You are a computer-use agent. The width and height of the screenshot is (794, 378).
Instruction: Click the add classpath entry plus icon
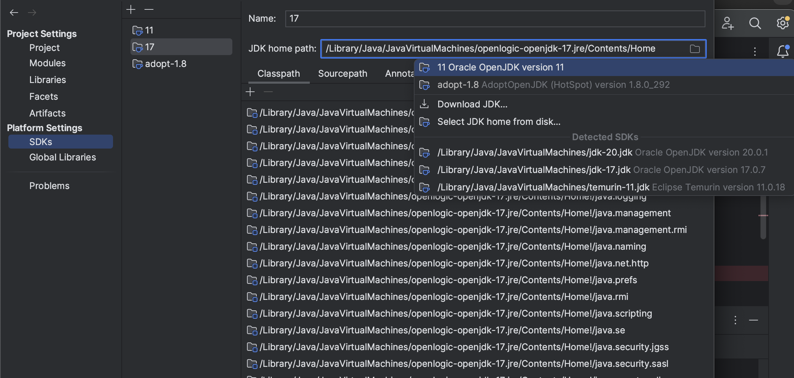250,92
